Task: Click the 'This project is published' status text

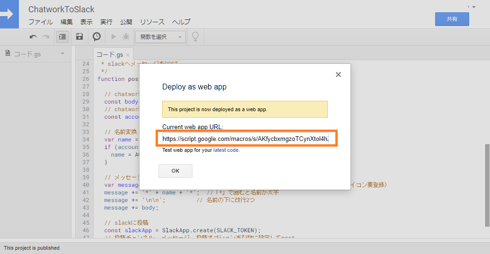Action: (x=32, y=248)
